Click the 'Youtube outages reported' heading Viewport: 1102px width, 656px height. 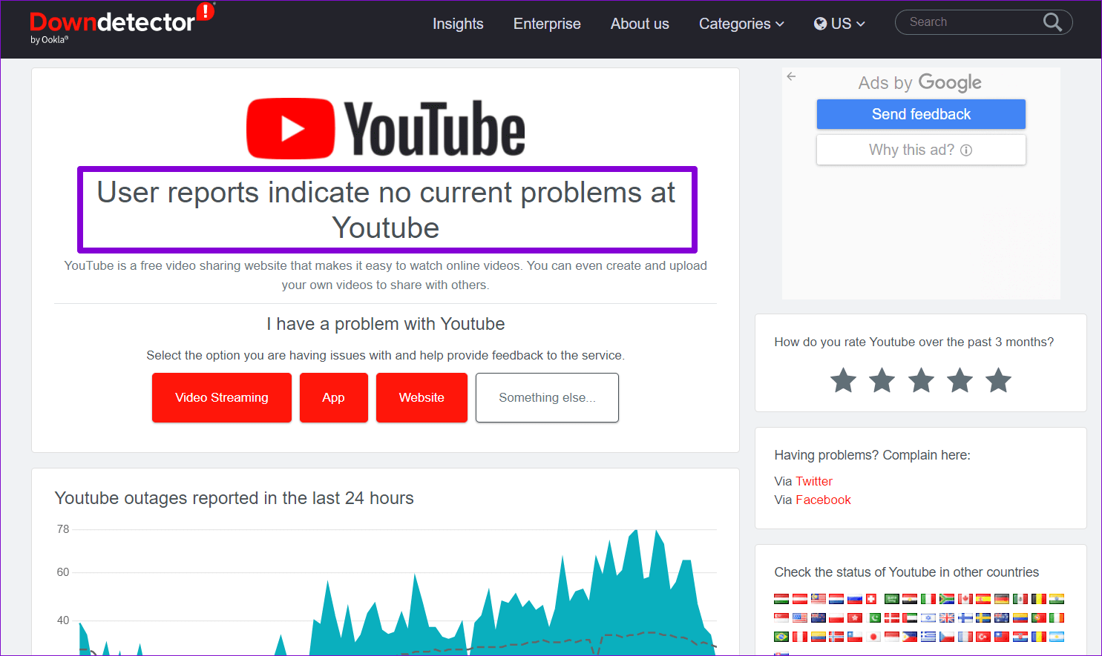point(234,498)
